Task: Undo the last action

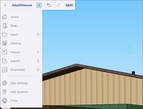Action: (49, 5)
